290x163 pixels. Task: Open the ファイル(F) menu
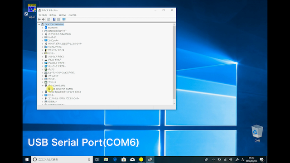[x=42, y=15]
